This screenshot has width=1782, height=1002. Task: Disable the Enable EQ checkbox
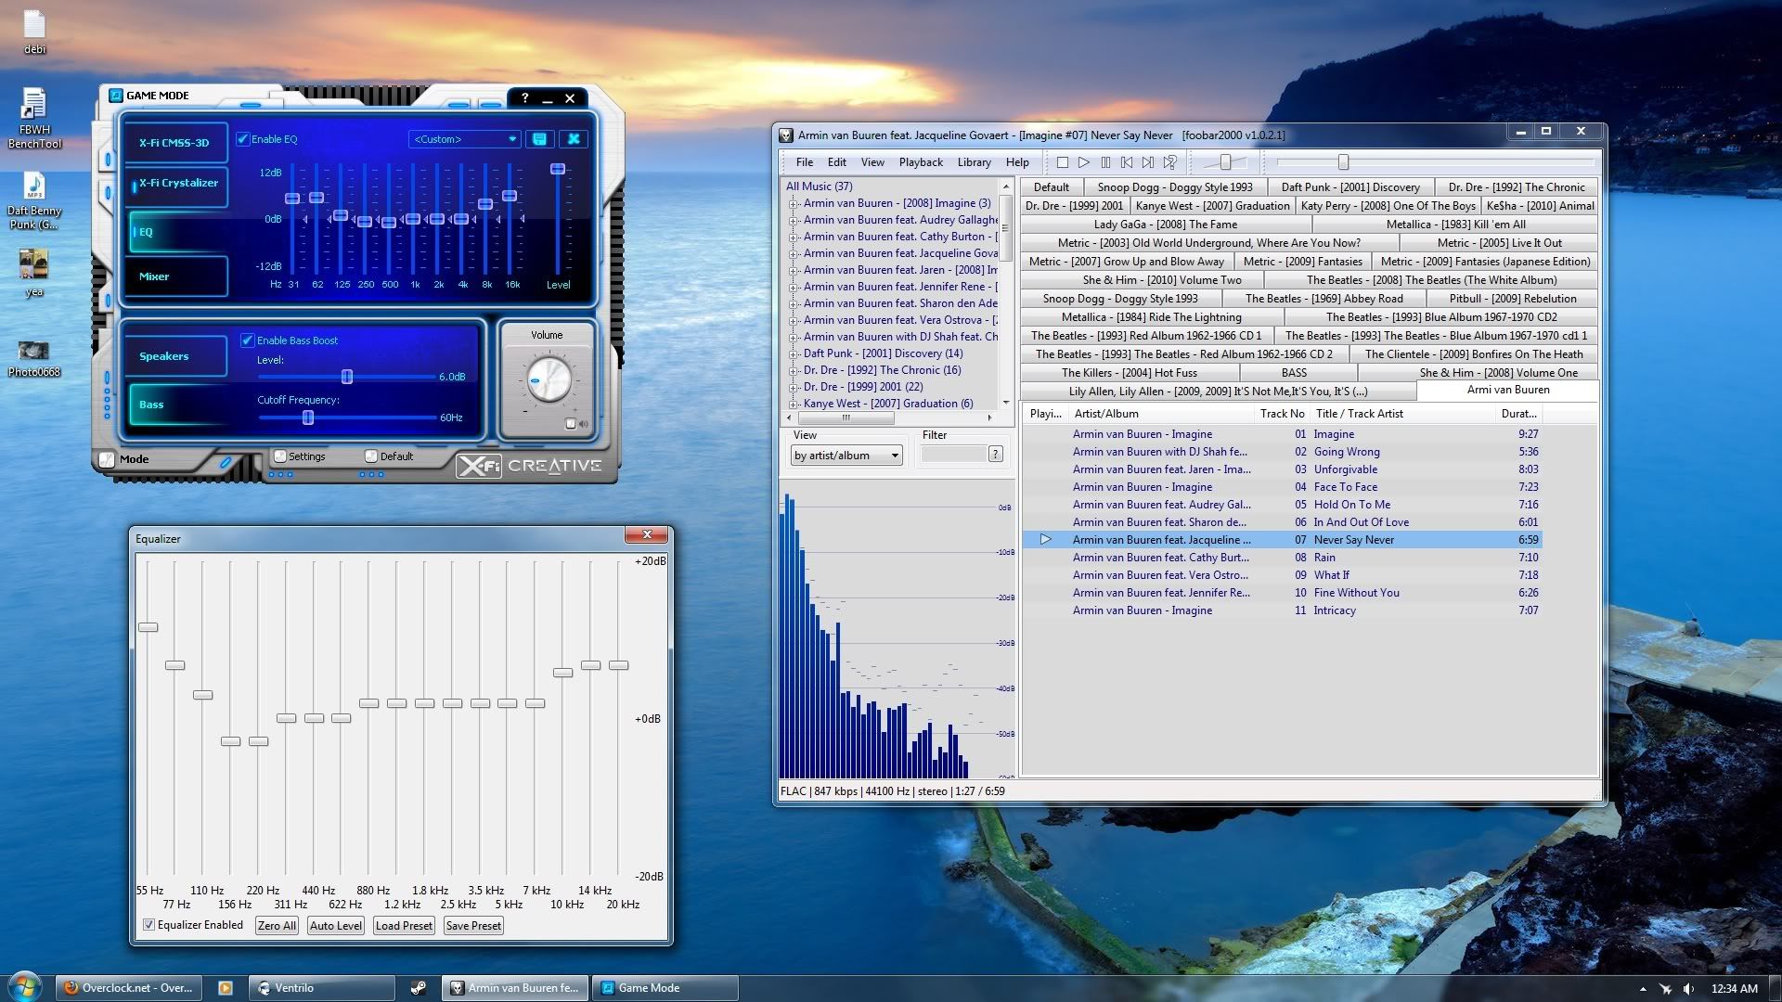(x=242, y=139)
